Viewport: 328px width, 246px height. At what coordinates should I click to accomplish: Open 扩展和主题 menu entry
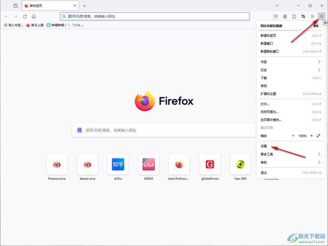point(291,94)
